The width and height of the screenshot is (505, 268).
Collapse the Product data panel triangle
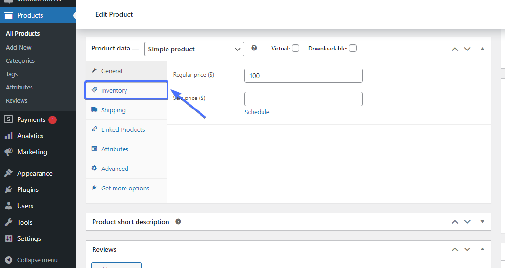pyautogui.click(x=482, y=49)
